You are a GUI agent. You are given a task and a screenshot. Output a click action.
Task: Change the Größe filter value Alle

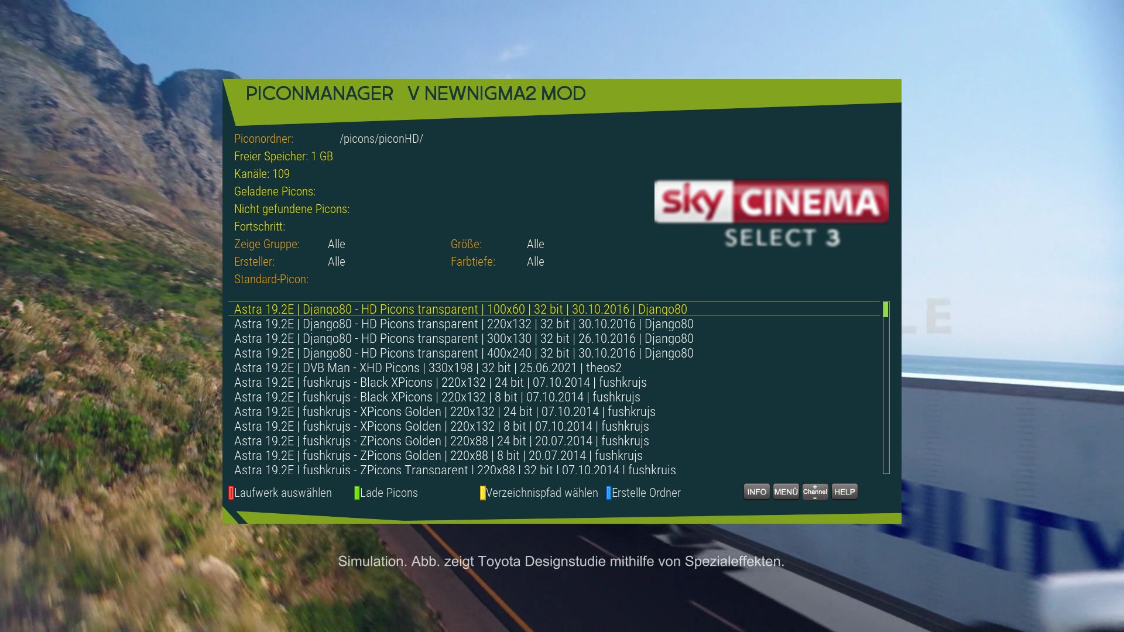tap(535, 244)
